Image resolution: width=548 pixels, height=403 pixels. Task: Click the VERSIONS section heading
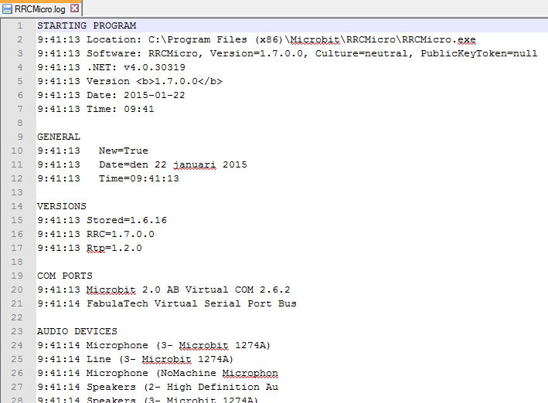(x=62, y=206)
